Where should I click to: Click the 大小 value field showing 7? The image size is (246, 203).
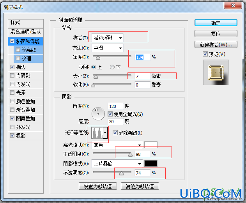[x=142, y=76]
